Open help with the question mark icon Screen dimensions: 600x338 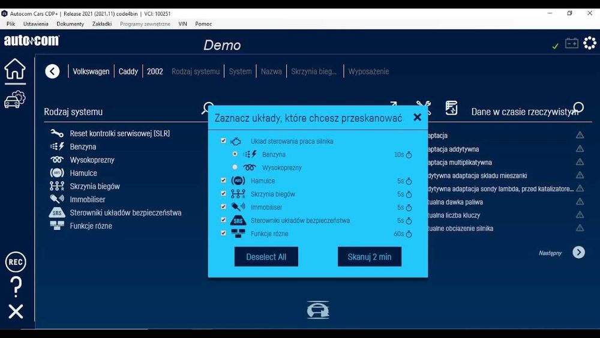(x=16, y=287)
